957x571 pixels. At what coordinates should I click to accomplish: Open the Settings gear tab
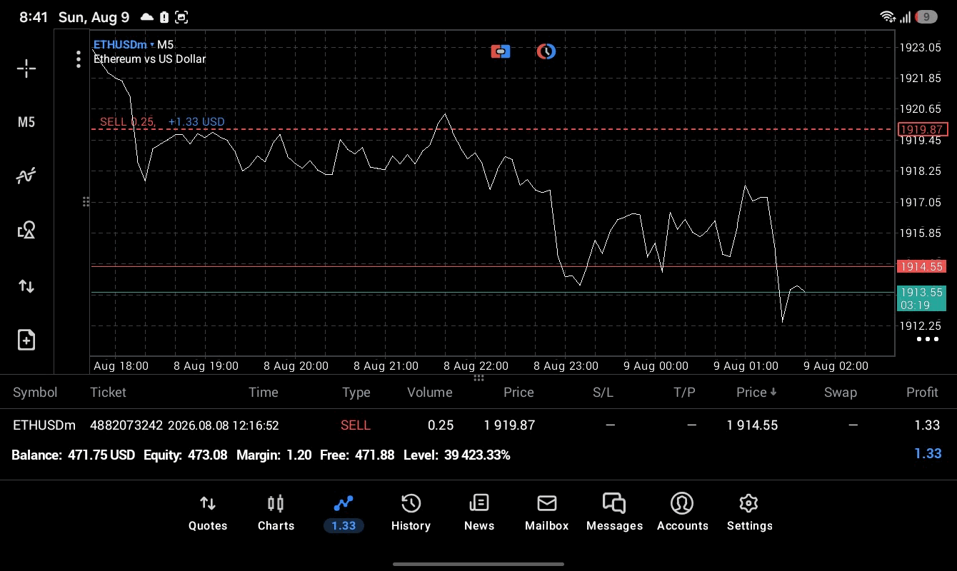point(749,514)
